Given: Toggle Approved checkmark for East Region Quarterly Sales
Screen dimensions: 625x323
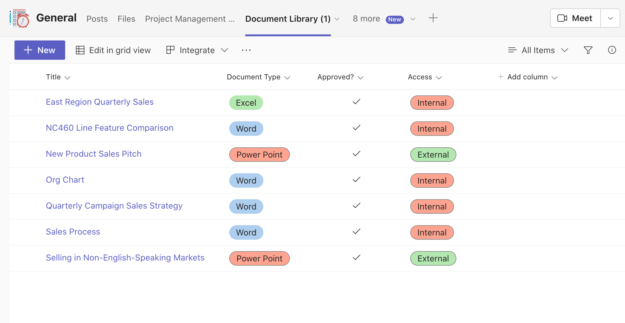Looking at the screenshot, I should [356, 102].
